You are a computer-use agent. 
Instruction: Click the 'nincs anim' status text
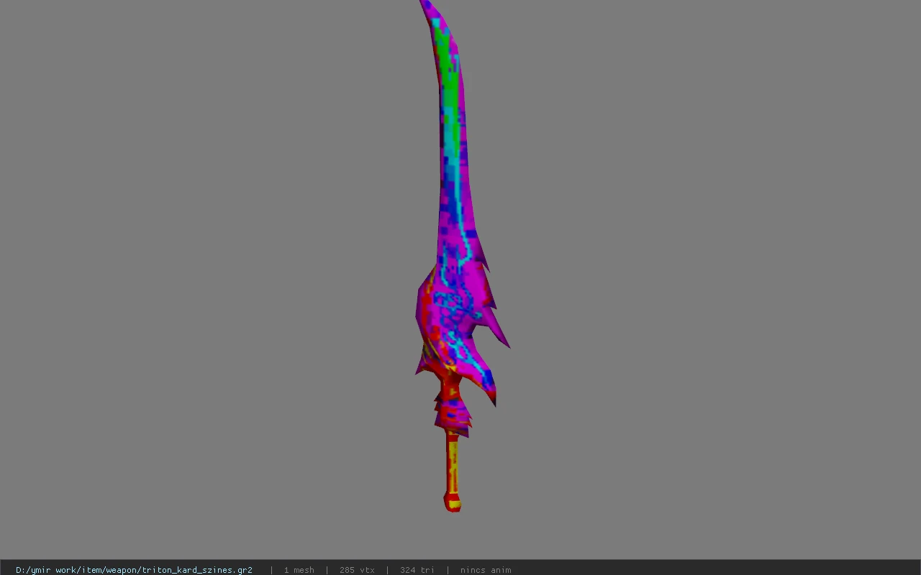[486, 570]
